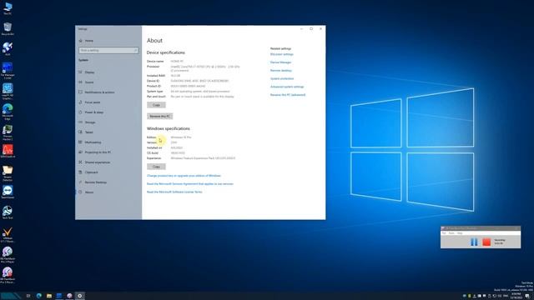This screenshot has height=300, width=534.
Task: Read the Microsoft Services Agreement link
Action: click(190, 184)
